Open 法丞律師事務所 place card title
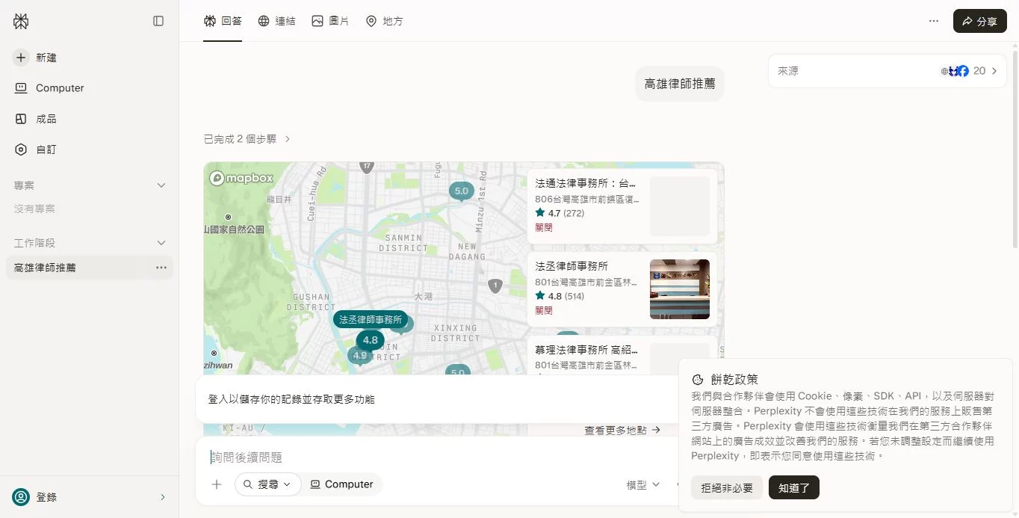This screenshot has width=1019, height=518. coord(572,266)
